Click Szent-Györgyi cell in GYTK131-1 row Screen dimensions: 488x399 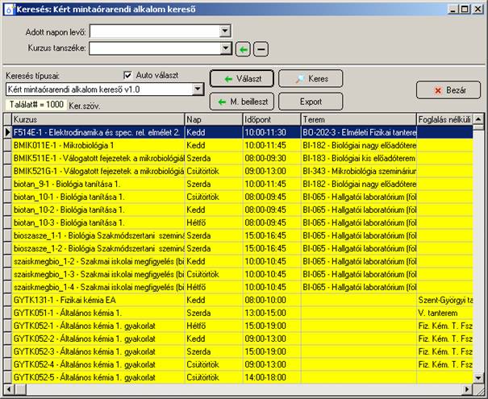coord(444,300)
